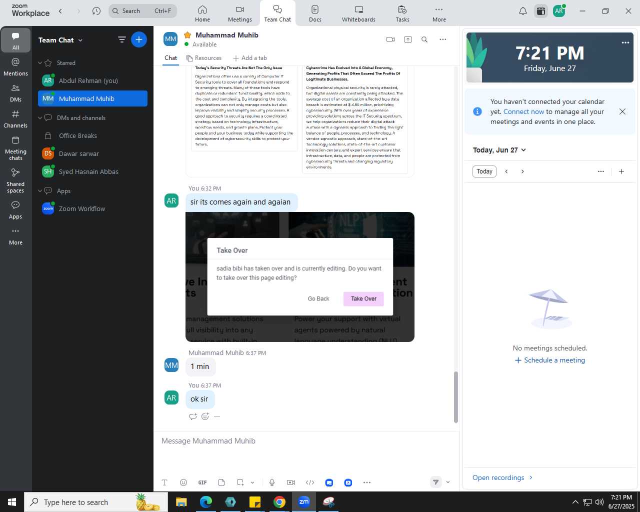The image size is (640, 512).
Task: Open the All chats sidebar icon
Action: click(x=15, y=40)
